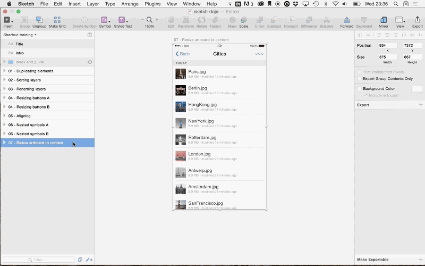This screenshot has width=425, height=266.
Task: Enable Export Group Contents Only checkbox
Action: click(360, 79)
